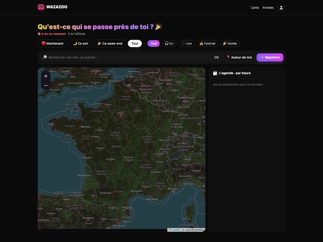Click the Rejoindre button
Viewport: 323px width, 242px height.
(x=270, y=57)
